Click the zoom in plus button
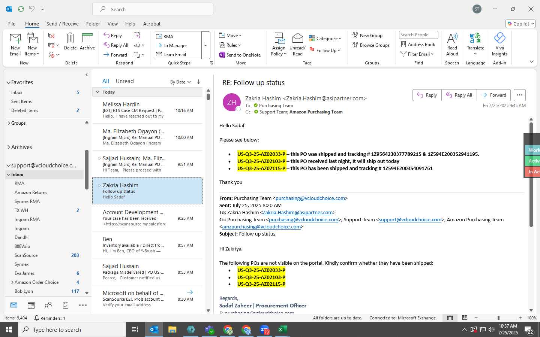The height and width of the screenshot is (337, 540). tap(520, 318)
